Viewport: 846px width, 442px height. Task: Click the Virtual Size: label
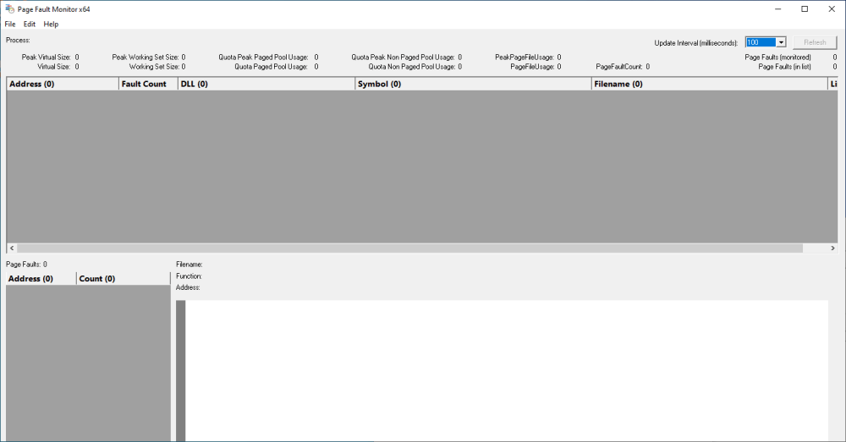click(x=54, y=67)
